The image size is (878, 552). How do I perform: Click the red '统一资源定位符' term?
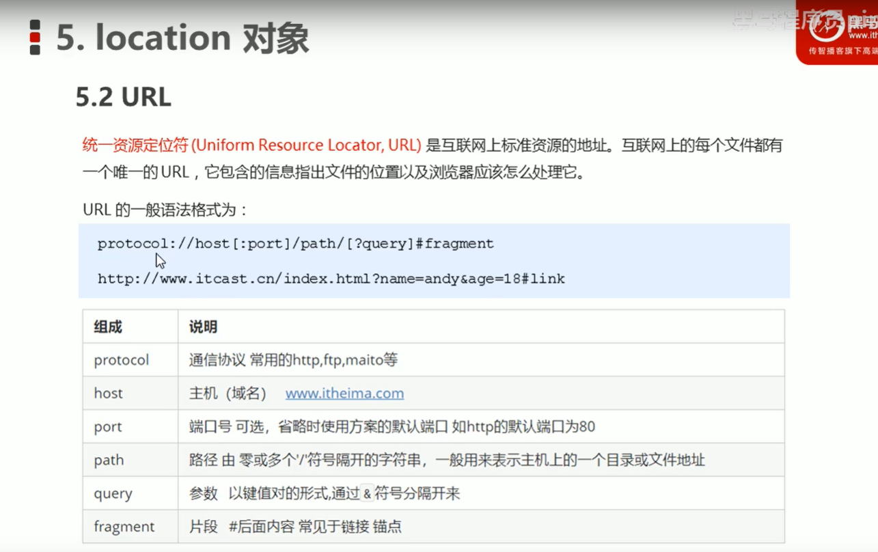point(135,146)
